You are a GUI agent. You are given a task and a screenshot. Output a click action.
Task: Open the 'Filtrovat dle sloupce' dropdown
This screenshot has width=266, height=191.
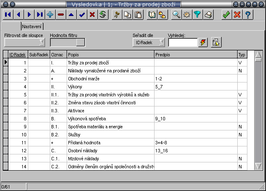41,42
